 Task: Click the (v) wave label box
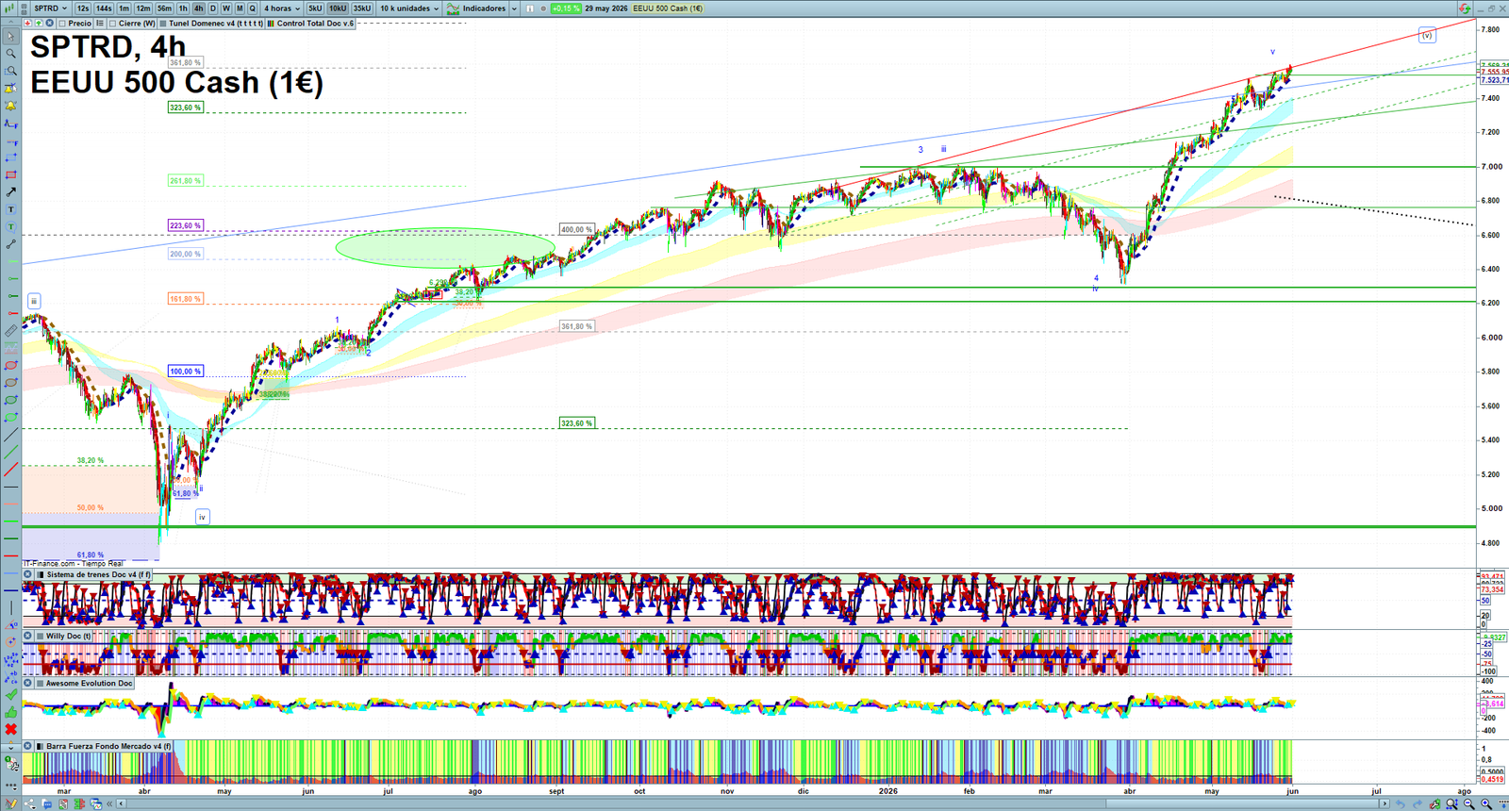pyautogui.click(x=1427, y=35)
